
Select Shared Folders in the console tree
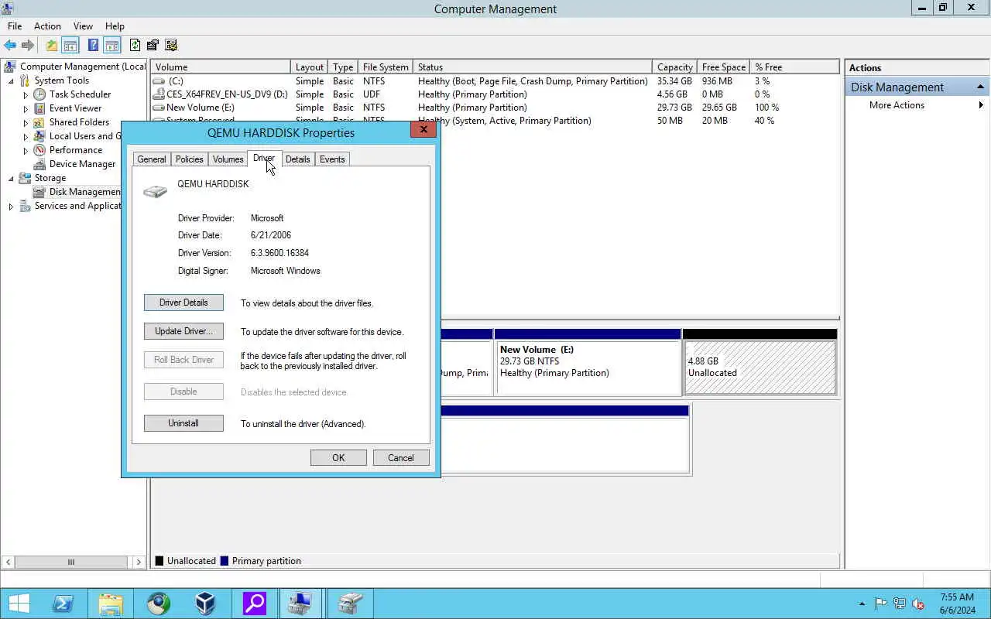[79, 122]
